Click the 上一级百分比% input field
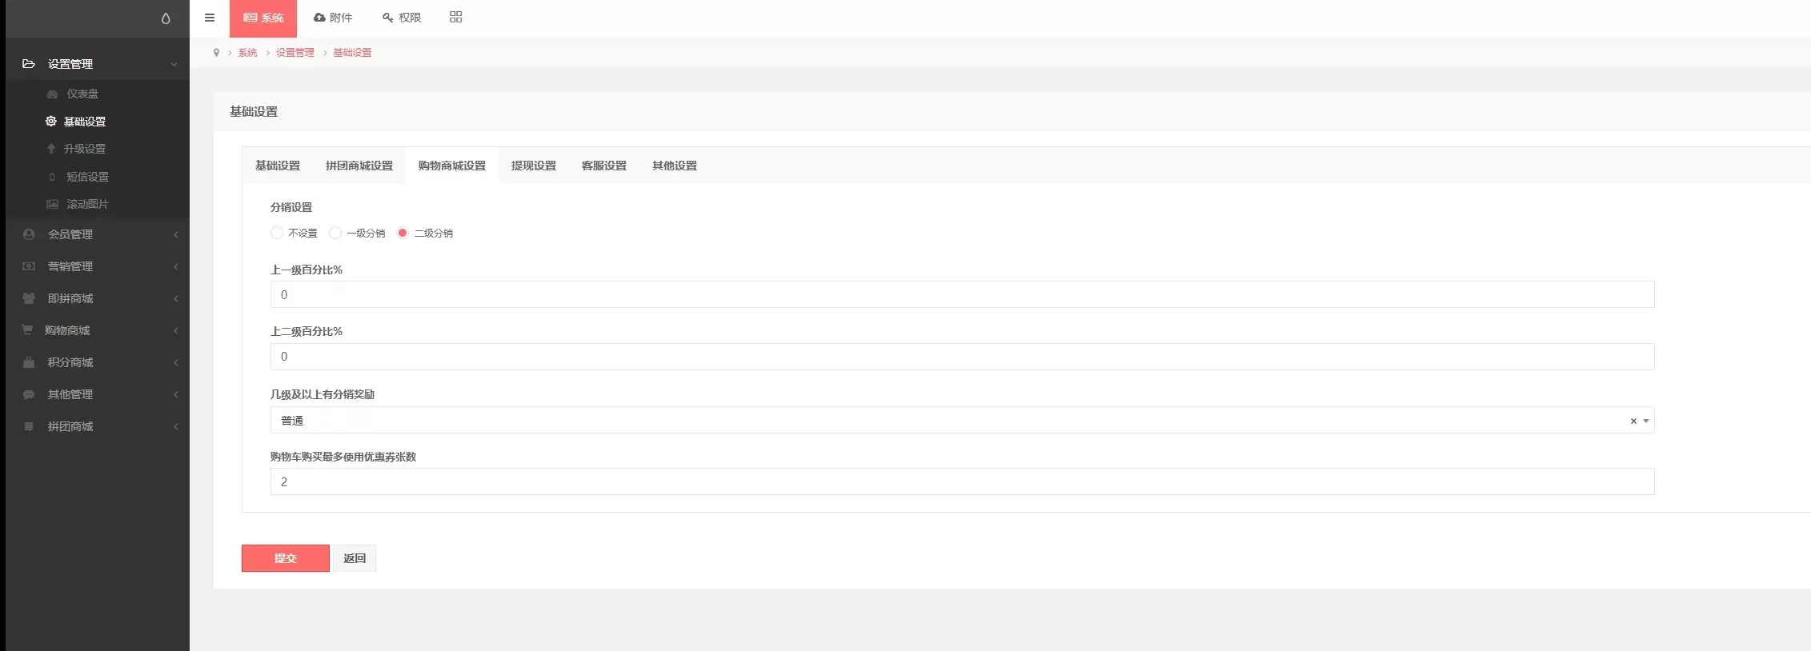1811x651 pixels. (962, 294)
